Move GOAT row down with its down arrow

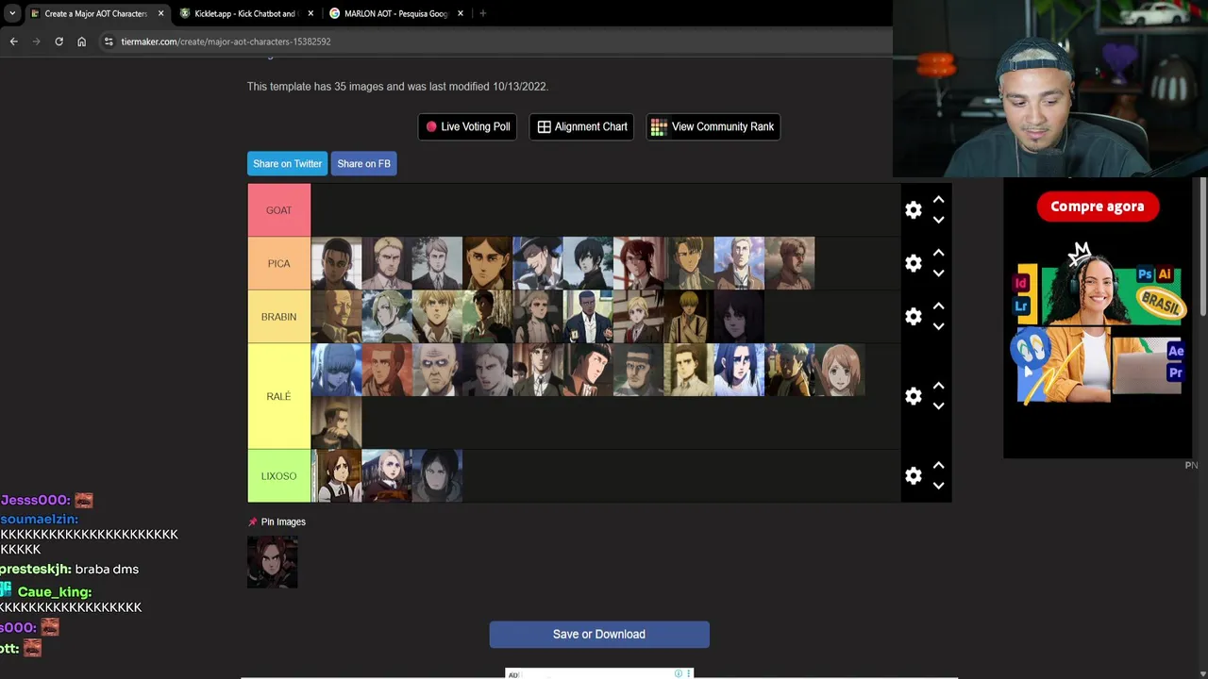coord(938,220)
